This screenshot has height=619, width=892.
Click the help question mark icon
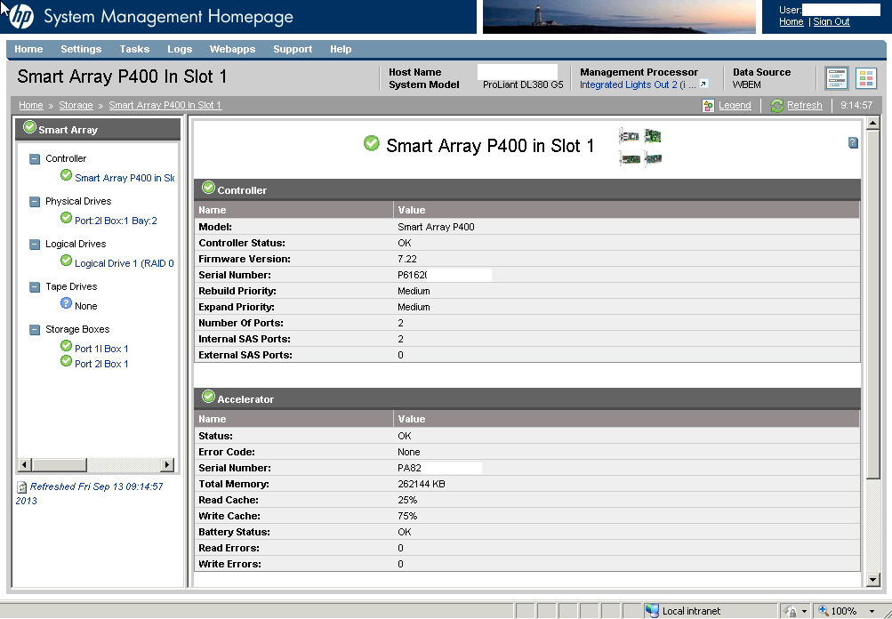click(853, 142)
